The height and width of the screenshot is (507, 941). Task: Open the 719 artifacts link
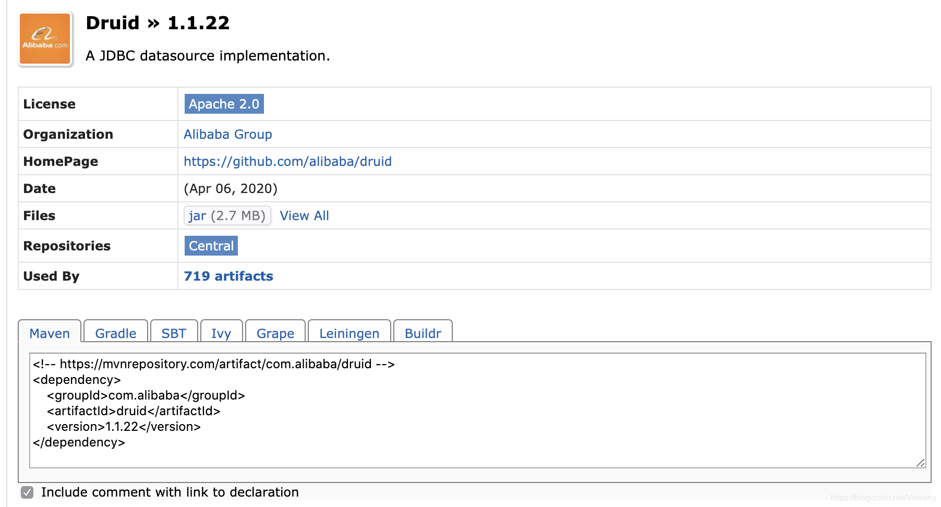[228, 276]
